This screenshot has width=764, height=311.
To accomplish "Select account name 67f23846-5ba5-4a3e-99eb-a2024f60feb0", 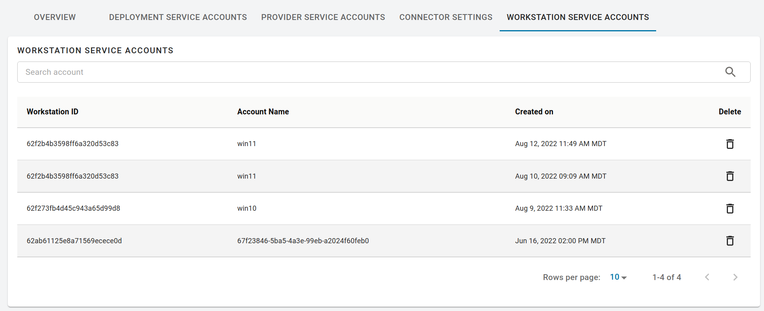I will point(303,241).
